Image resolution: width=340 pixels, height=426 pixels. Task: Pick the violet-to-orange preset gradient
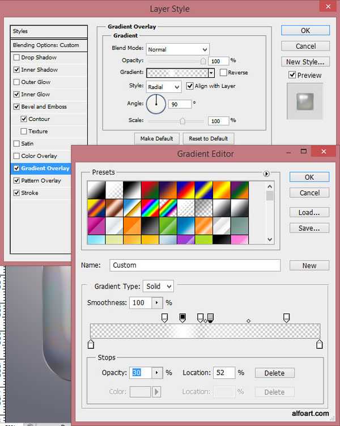168,190
